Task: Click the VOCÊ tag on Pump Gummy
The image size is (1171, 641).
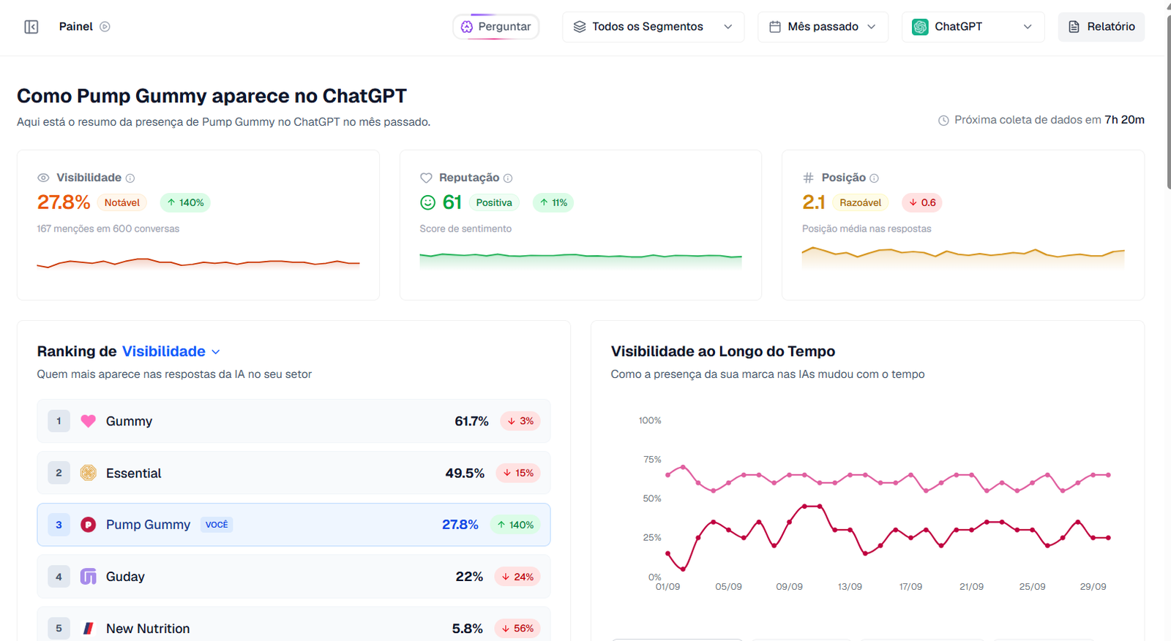Action: tap(217, 525)
